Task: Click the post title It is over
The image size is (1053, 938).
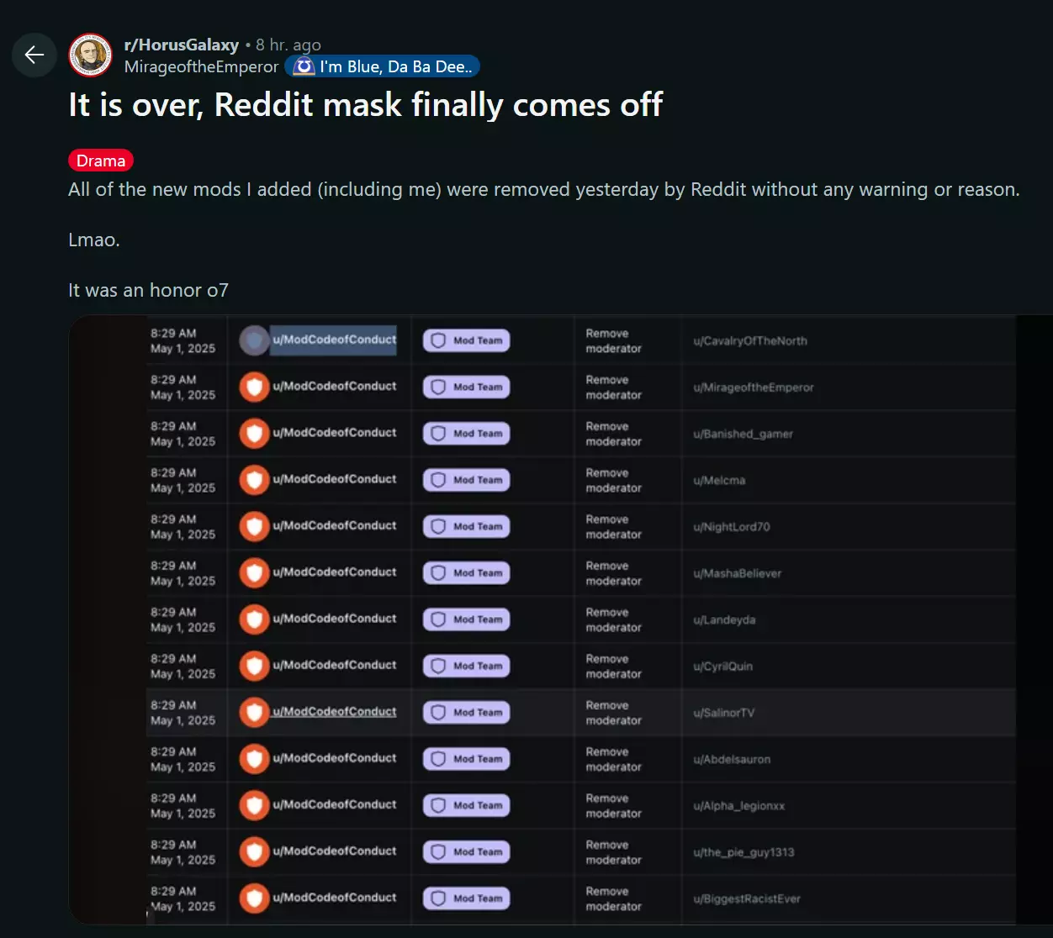Action: click(x=366, y=105)
